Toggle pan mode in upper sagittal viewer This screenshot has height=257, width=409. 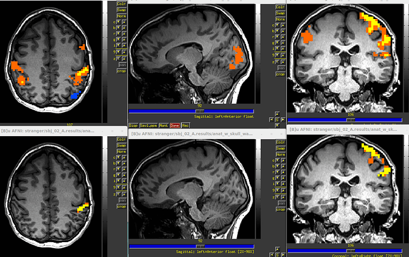point(281,68)
